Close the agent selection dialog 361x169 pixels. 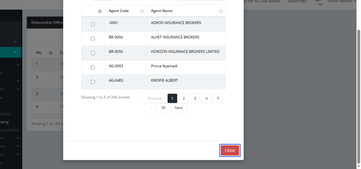click(x=230, y=151)
